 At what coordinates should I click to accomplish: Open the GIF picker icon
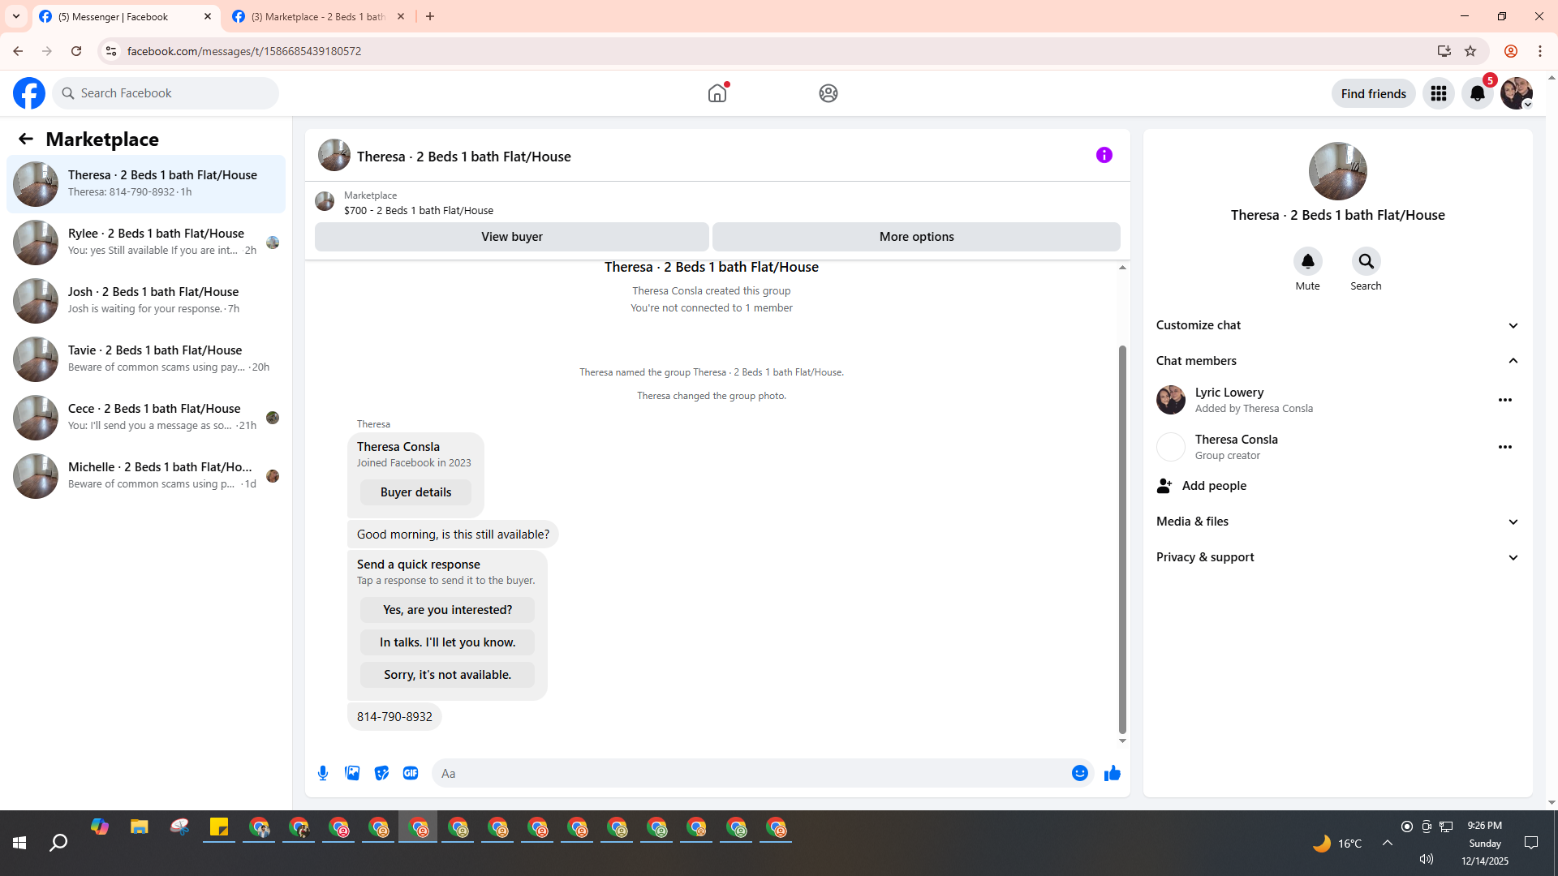pyautogui.click(x=411, y=773)
